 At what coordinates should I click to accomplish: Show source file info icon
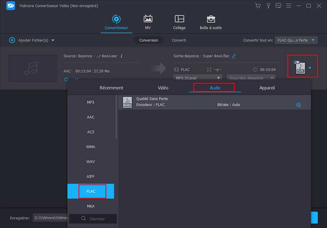pos(121,56)
